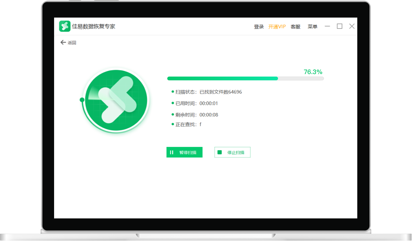Open 开通VIP to upgrade membership
This screenshot has width=412, height=241.
pyautogui.click(x=277, y=27)
